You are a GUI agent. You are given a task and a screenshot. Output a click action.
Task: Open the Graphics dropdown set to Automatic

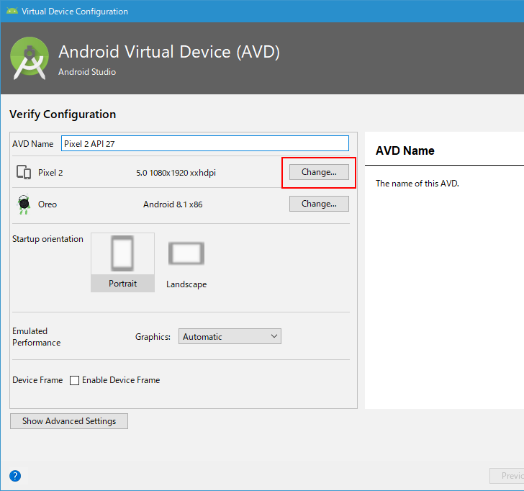click(230, 336)
